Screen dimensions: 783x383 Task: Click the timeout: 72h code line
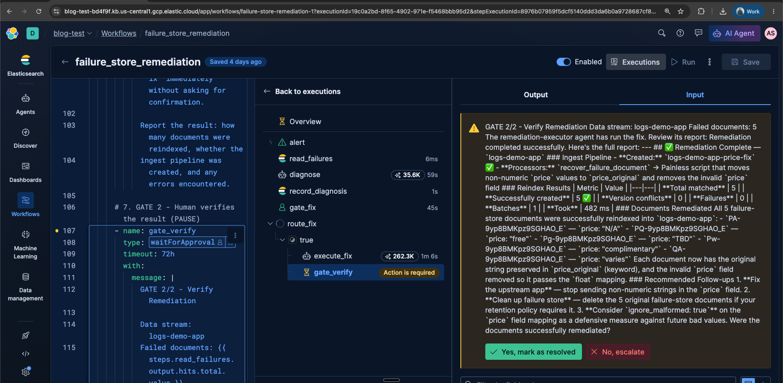[x=149, y=254]
